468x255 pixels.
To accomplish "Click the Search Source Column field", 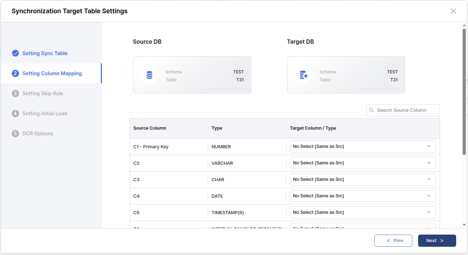I will pyautogui.click(x=406, y=110).
